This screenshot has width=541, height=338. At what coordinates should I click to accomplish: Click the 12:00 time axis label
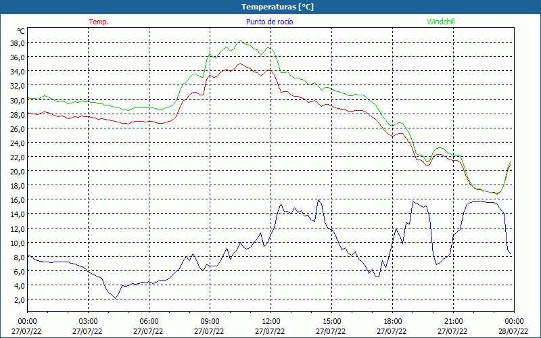pos(271,322)
